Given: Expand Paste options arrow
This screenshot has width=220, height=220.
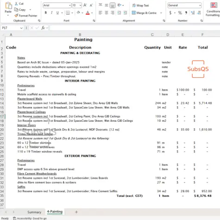Looking at the screenshot, I should (8, 15).
